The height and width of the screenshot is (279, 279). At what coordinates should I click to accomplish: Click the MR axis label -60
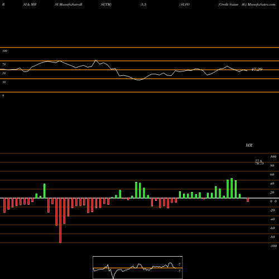[272, 228]
